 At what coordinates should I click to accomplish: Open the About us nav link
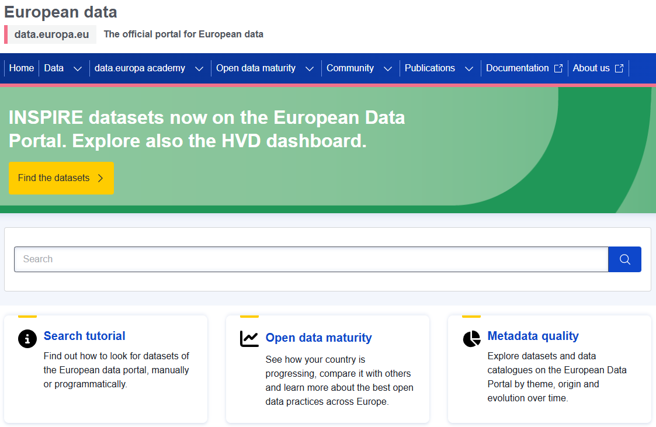coord(591,68)
